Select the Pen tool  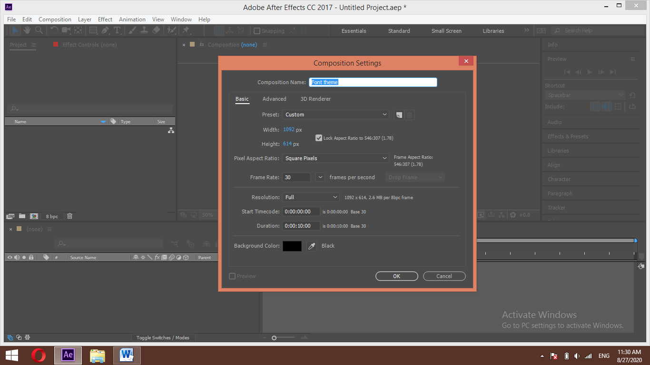pos(105,30)
